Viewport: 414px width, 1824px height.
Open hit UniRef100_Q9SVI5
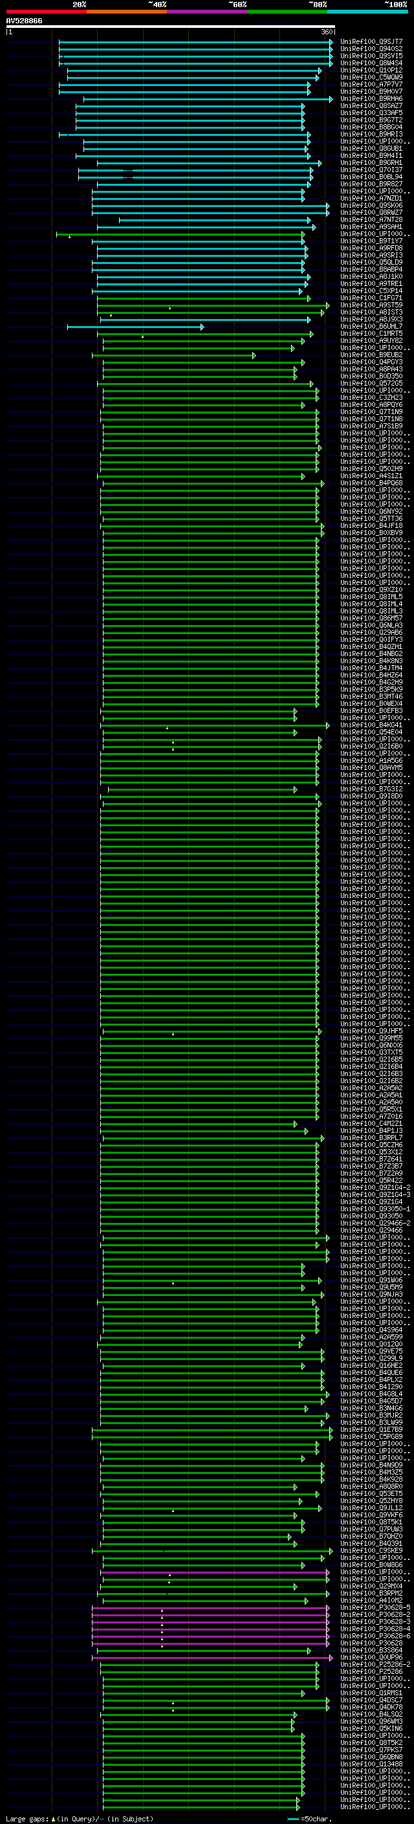371,56
